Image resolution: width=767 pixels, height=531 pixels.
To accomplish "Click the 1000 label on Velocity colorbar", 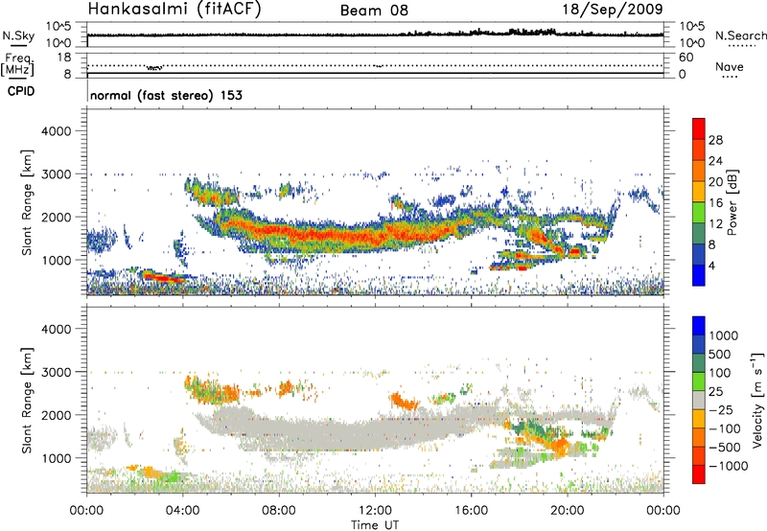I will (x=724, y=335).
